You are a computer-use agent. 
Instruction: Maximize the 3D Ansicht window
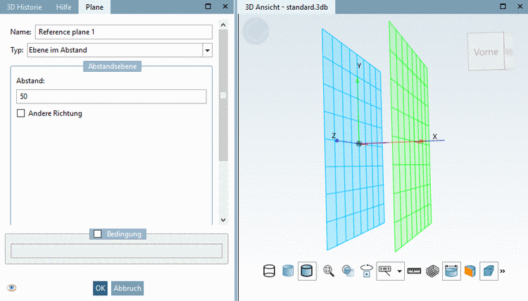click(x=503, y=6)
